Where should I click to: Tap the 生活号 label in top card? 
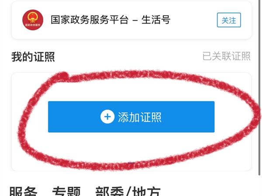click(x=156, y=20)
